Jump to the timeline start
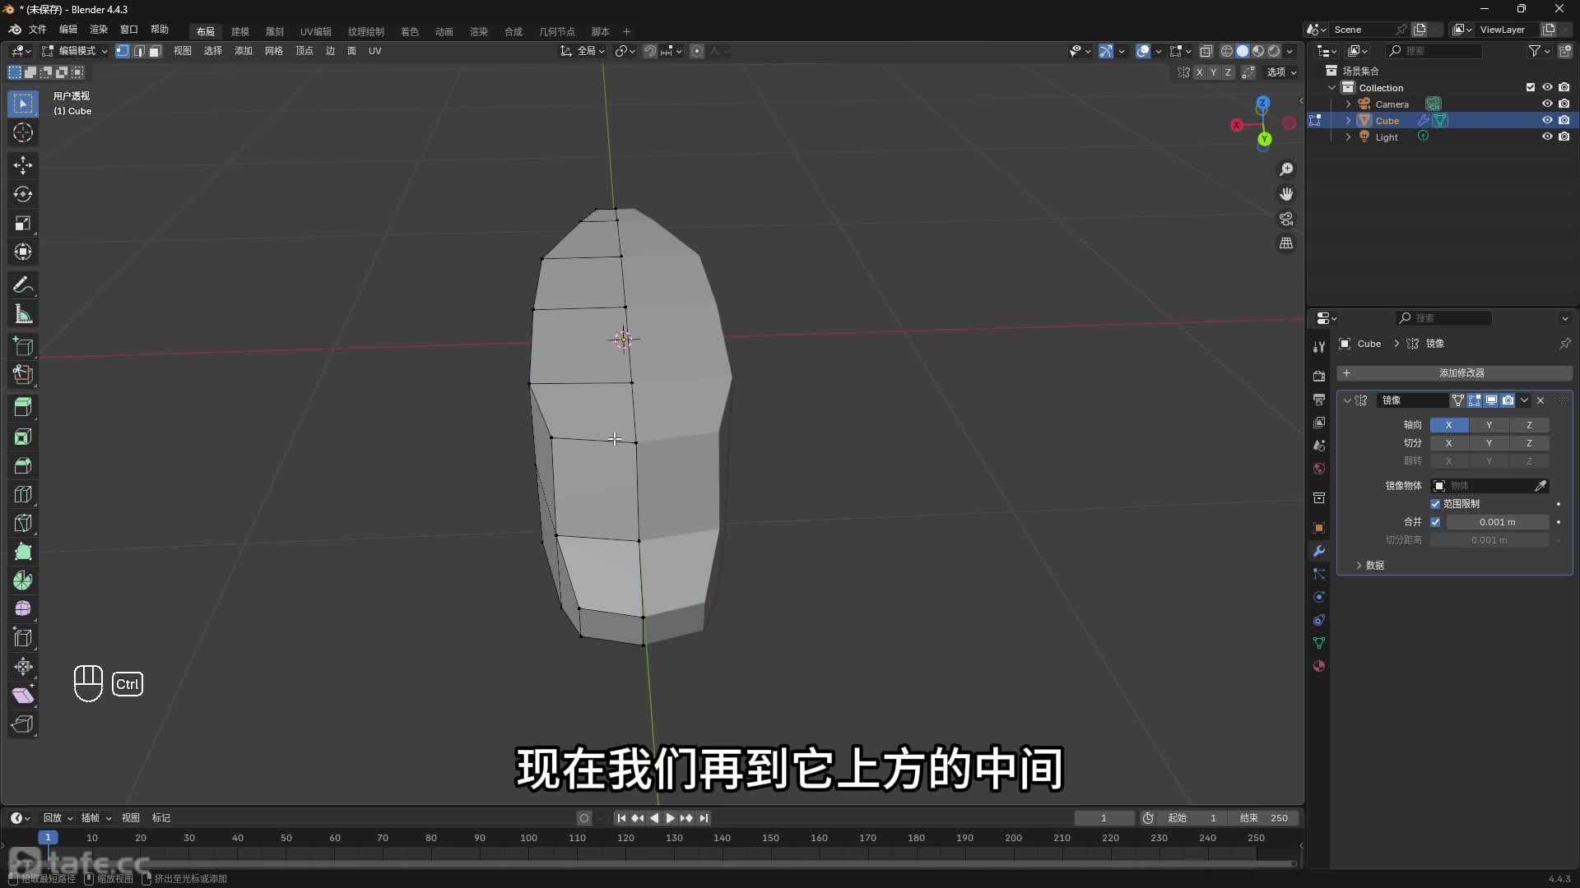1580x888 pixels. tap(621, 818)
